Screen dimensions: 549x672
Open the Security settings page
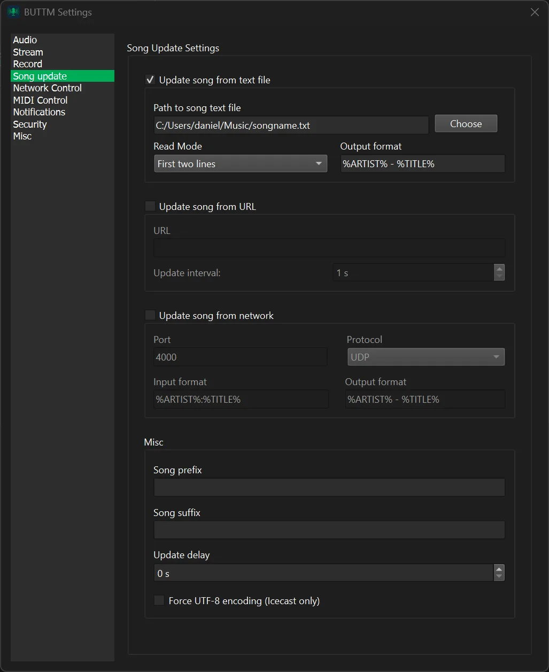pyautogui.click(x=29, y=124)
